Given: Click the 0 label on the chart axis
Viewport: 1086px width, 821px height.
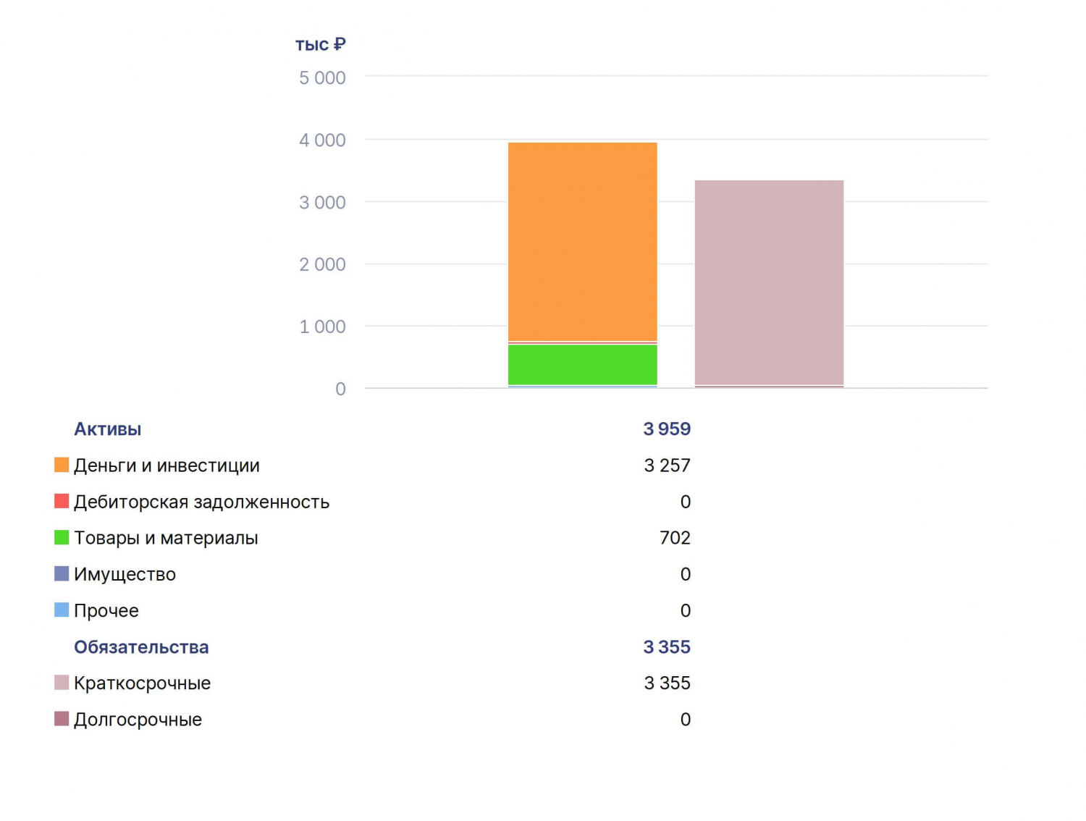Looking at the screenshot, I should pyautogui.click(x=340, y=390).
